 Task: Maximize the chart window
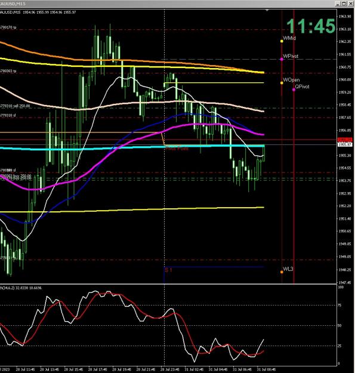click(x=344, y=4)
